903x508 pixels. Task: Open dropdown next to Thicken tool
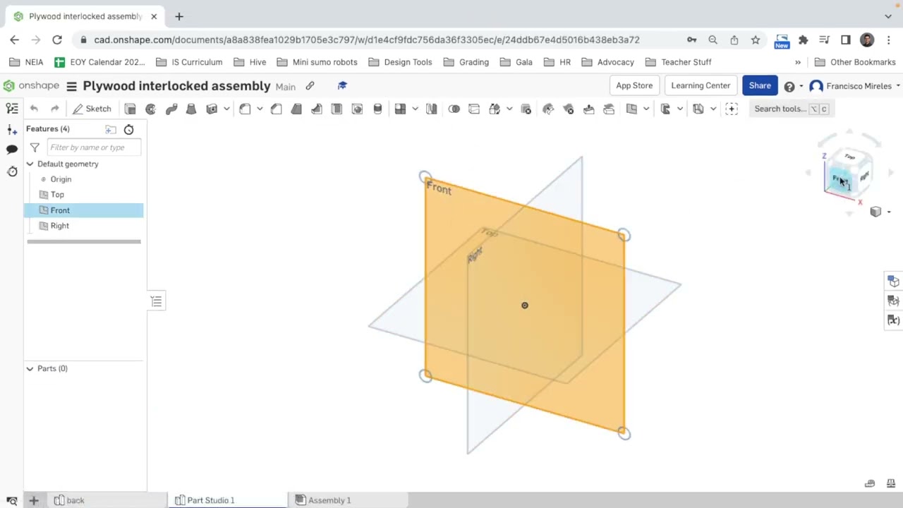[226, 109]
